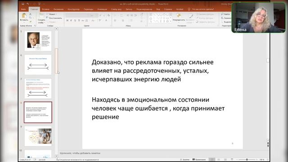
Task: Click the first paragraph 'Доказано, что реклама…'
Action: (x=153, y=71)
